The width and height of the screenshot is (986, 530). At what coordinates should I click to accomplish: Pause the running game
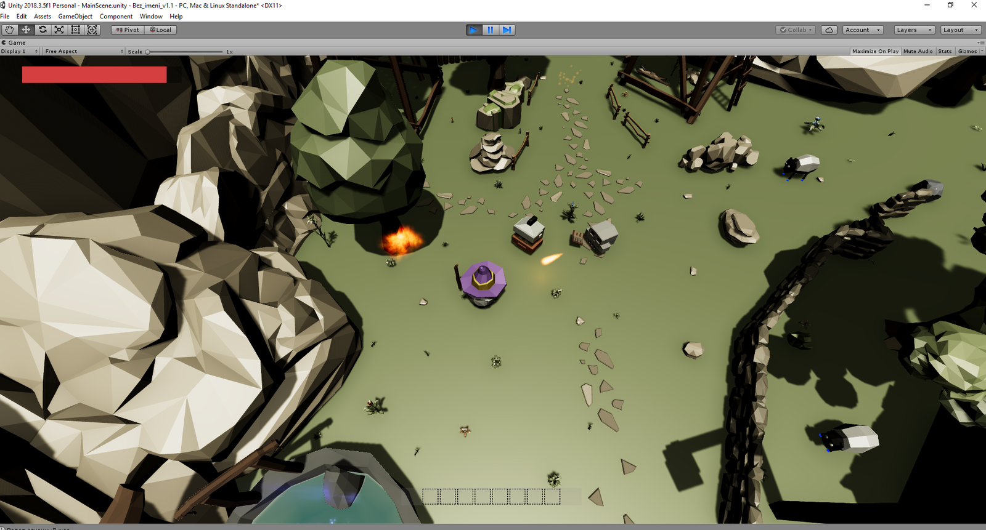pos(490,30)
